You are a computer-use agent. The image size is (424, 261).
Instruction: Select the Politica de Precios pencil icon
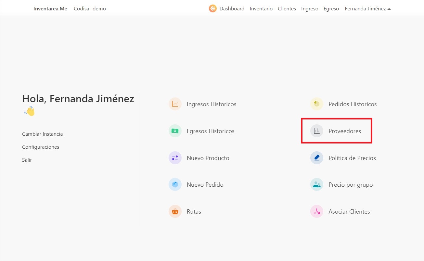click(316, 158)
